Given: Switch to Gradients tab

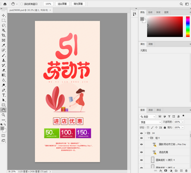Looking at the screenshot, I should click(158, 12).
